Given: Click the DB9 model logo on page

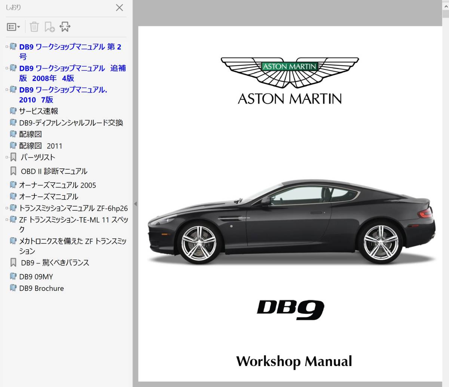Looking at the screenshot, I should pyautogui.click(x=291, y=310).
